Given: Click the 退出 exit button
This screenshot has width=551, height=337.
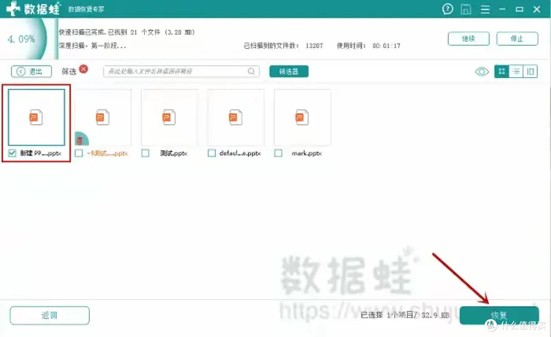Looking at the screenshot, I should (31, 71).
